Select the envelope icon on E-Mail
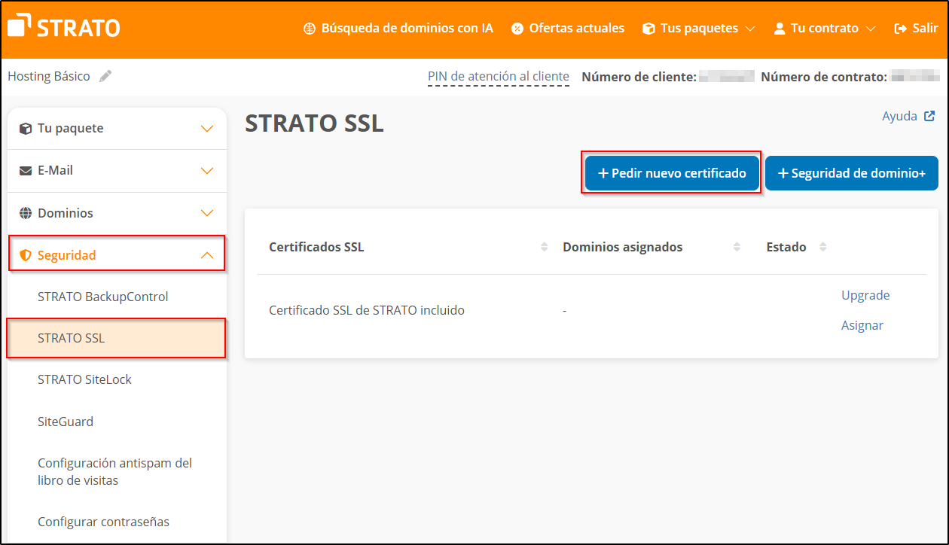This screenshot has height=545, width=949. click(x=23, y=170)
